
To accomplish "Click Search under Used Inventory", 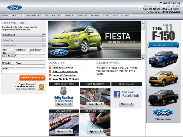I will click(x=95, y=104).
